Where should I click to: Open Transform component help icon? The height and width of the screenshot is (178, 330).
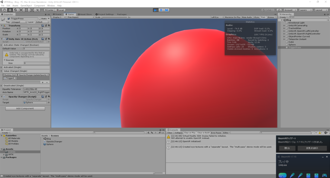pos(43,26)
